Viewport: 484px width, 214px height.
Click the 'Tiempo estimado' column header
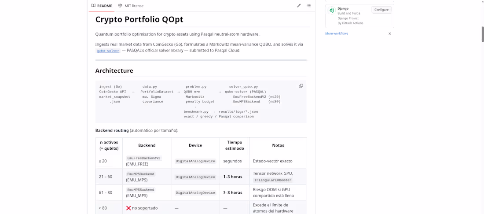click(235, 145)
